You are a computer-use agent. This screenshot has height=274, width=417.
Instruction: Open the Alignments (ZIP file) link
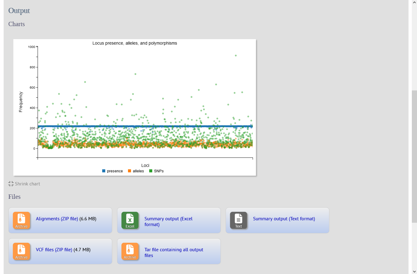coord(57,219)
